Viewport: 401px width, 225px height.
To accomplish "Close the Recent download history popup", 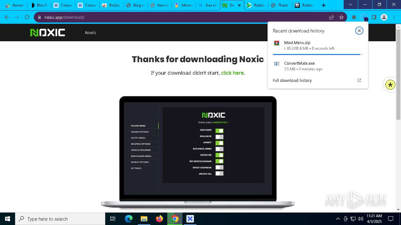I will (x=359, y=31).
